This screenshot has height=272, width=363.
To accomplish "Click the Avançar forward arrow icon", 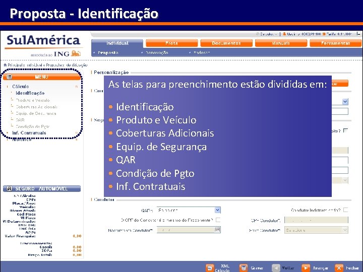I will (x=306, y=268).
